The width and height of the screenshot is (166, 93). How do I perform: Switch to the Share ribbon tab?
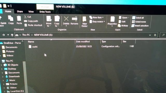(x=20, y=11)
